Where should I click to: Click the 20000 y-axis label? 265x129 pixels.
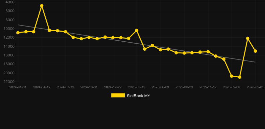pyautogui.click(x=9, y=73)
